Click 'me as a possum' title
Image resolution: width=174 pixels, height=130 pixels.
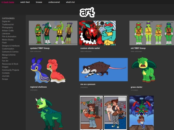click(88, 84)
